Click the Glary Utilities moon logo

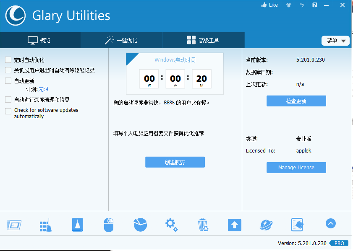(15, 16)
